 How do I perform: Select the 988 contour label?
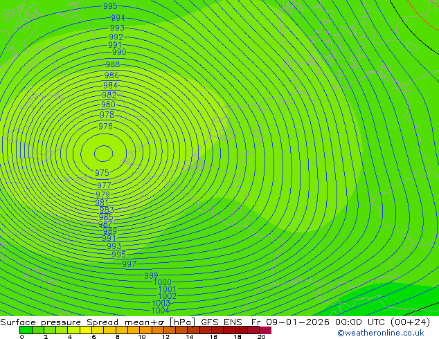(x=113, y=64)
